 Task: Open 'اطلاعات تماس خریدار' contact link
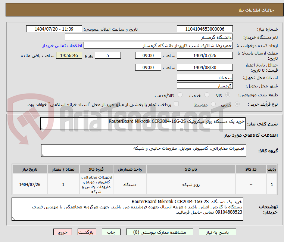click(62, 46)
